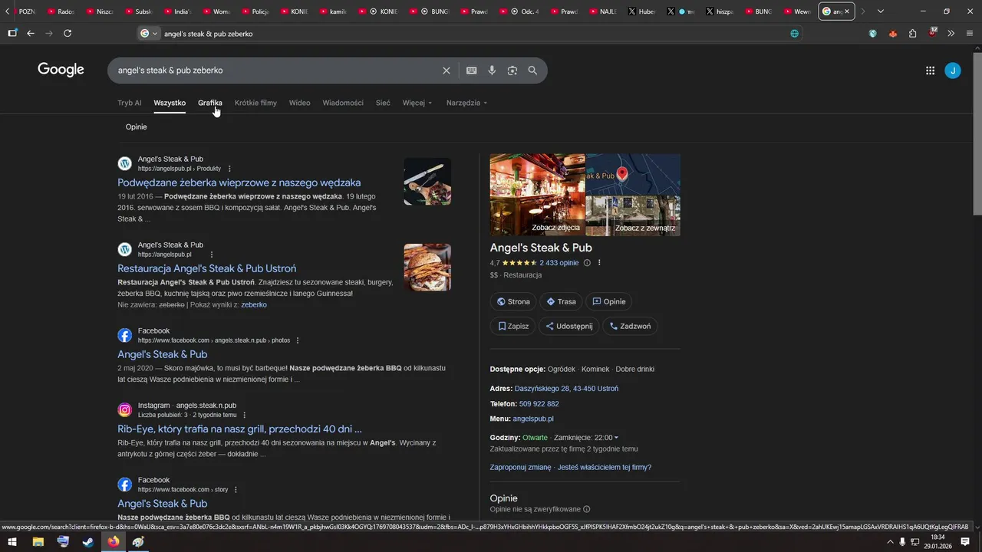Switch to the Wideo search tab

[x=299, y=103]
